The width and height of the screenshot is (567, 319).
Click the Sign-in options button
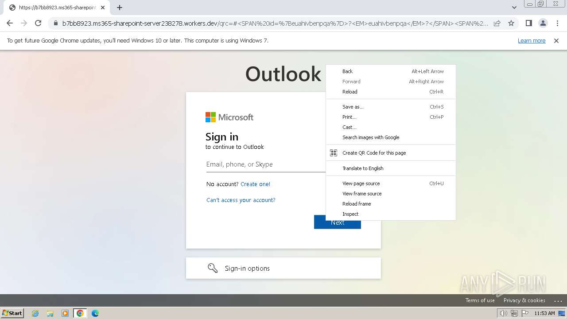tap(283, 268)
